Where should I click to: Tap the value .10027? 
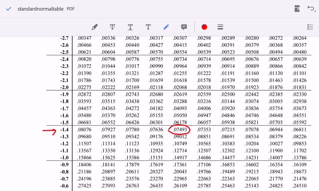coord(275,144)
